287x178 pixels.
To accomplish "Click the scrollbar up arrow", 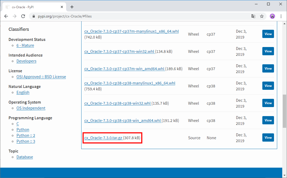I will tap(284, 24).
